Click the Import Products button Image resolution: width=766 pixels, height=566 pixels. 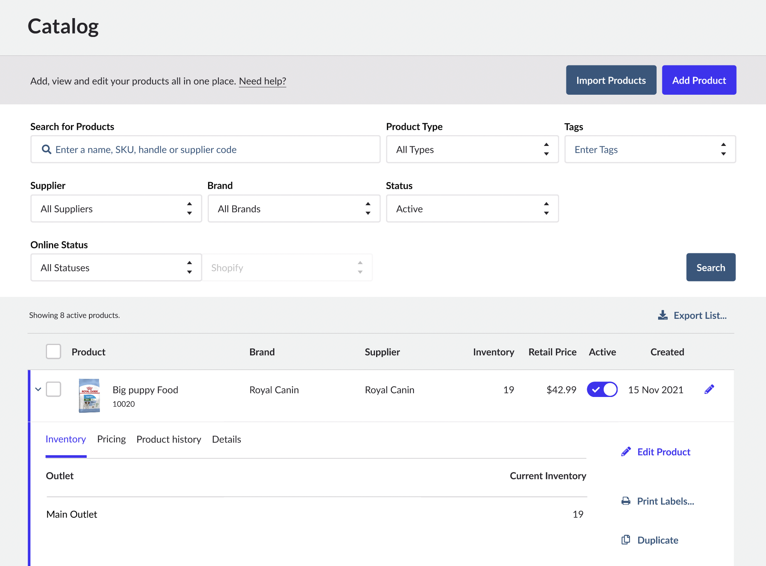(611, 80)
